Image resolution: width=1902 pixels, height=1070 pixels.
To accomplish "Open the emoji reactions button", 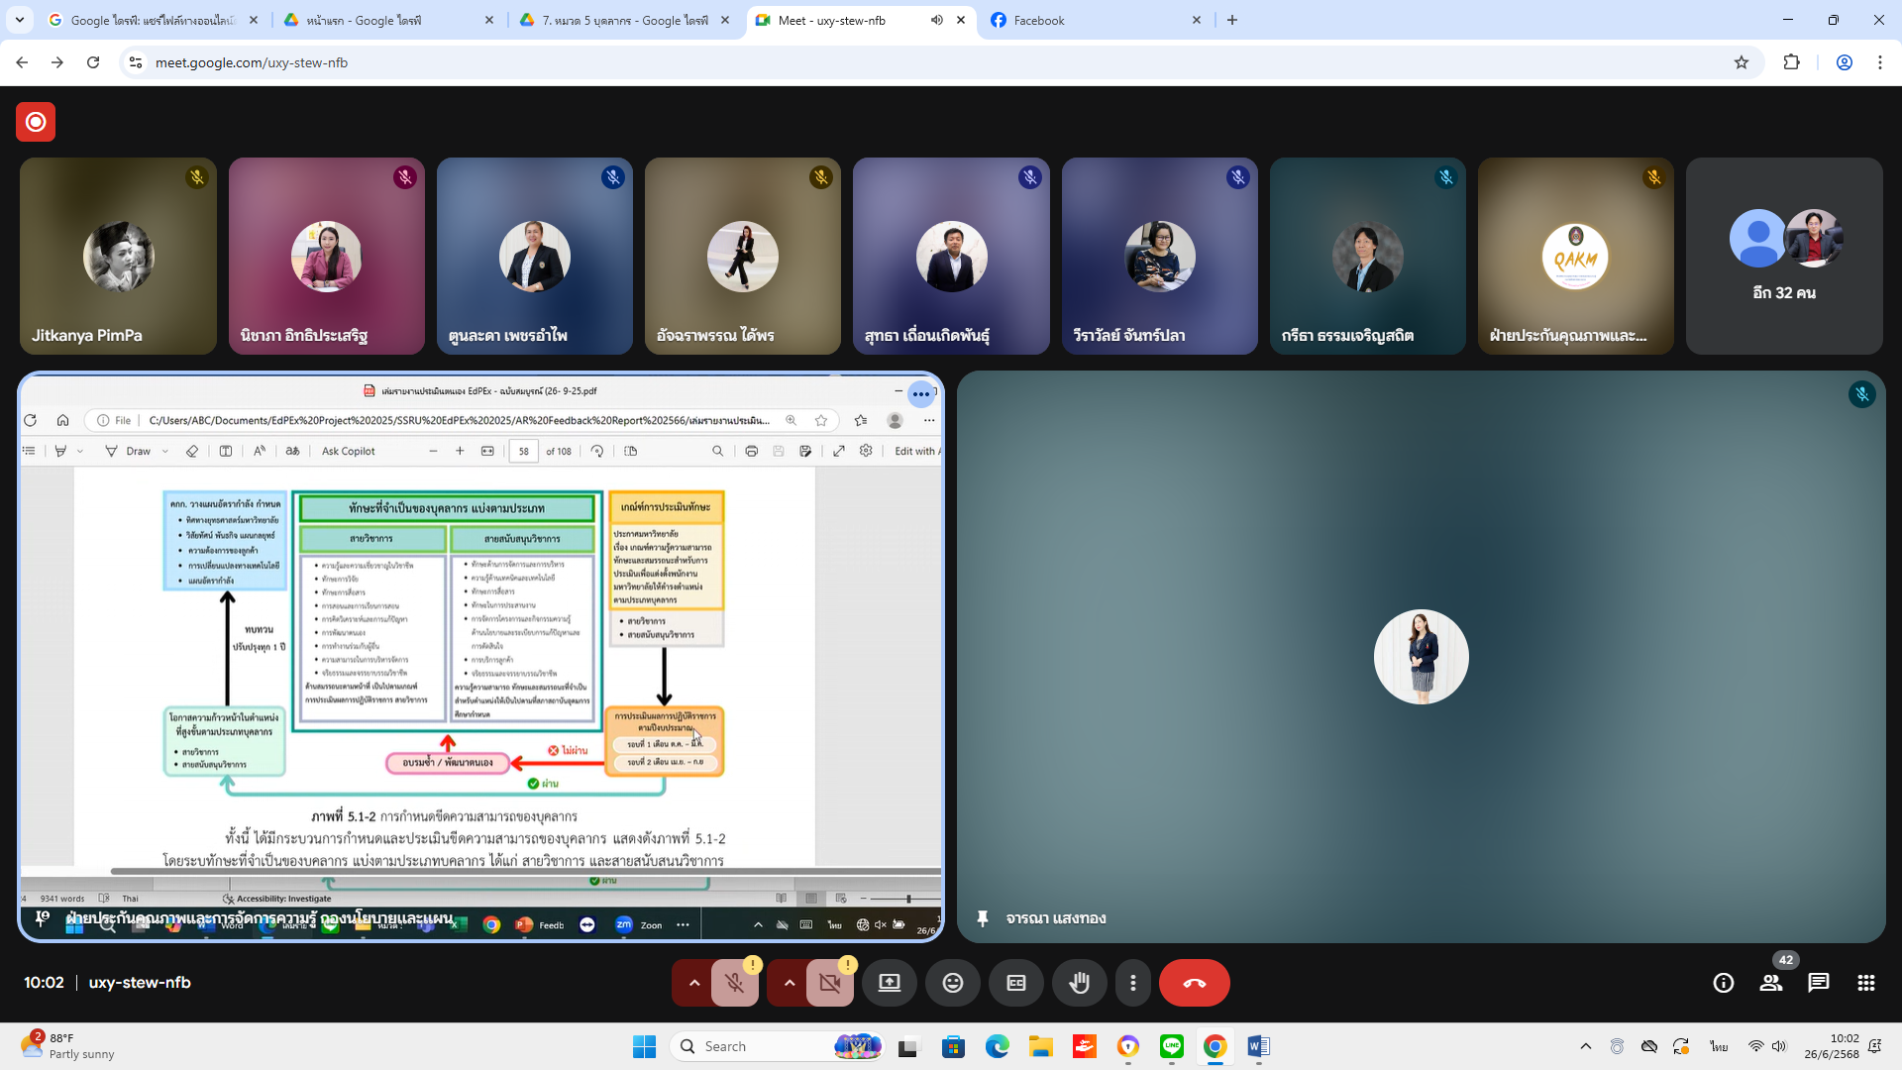I will pyautogui.click(x=952, y=983).
